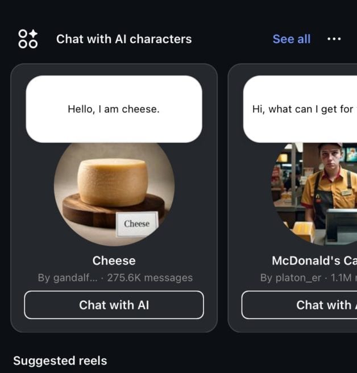357x373 pixels.
Task: Click the 275.6K messages count
Action: pos(150,278)
